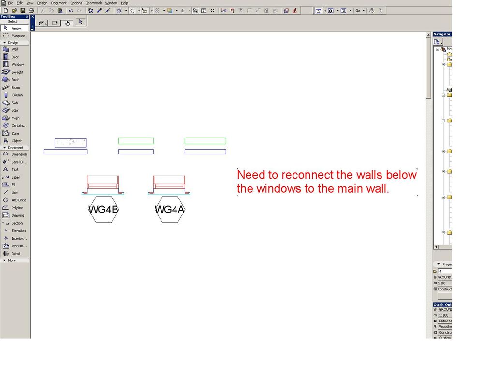Viewport: 483px width, 367px height.
Task: Click the WG4A window marker label
Action: (169, 210)
